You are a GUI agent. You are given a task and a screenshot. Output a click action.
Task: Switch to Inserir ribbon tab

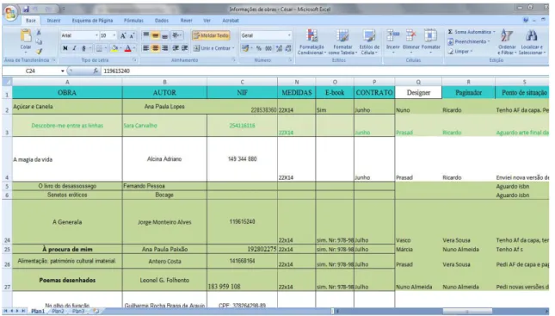[x=53, y=21]
